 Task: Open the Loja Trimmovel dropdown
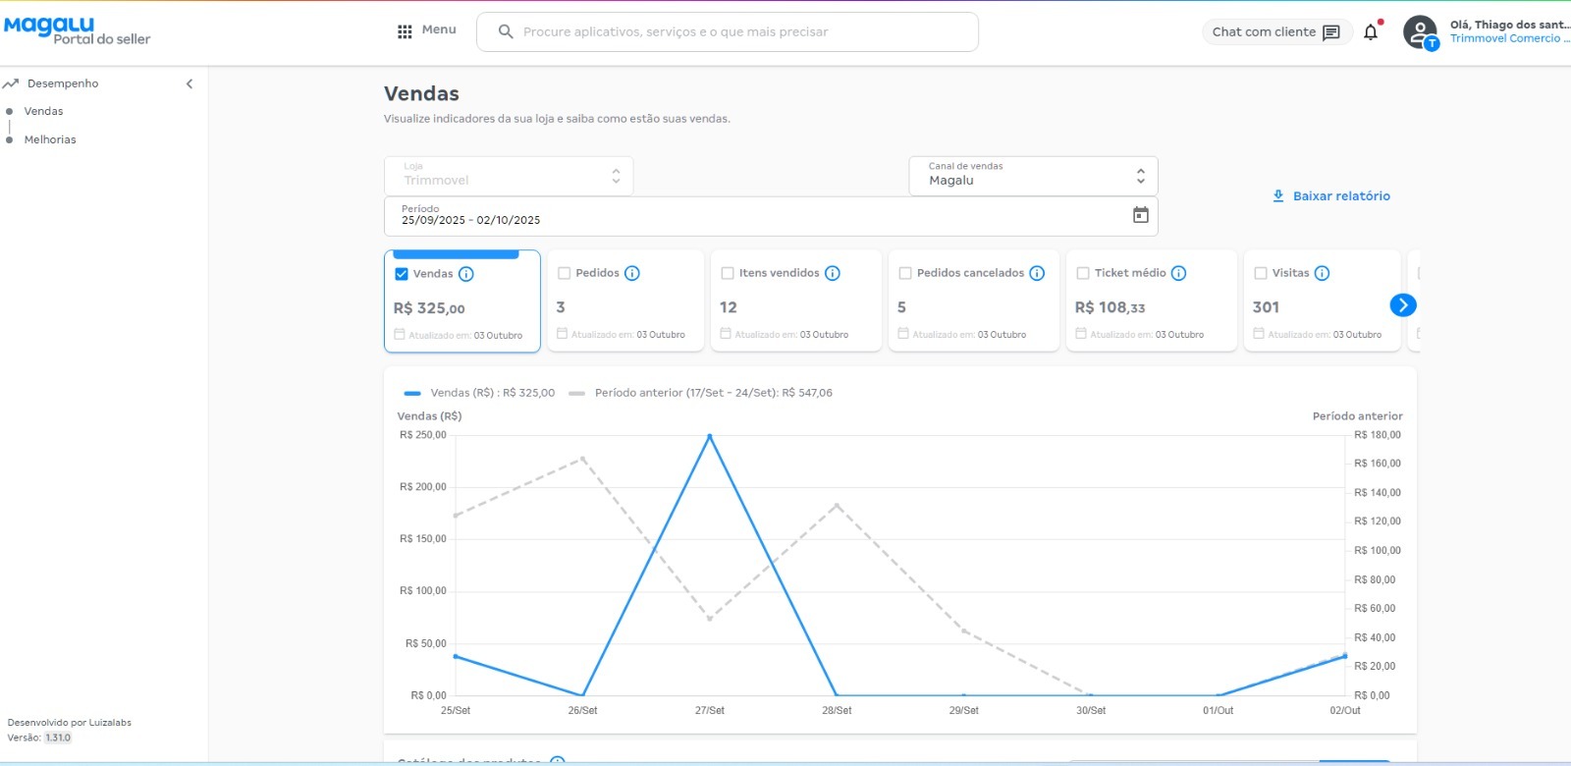(x=509, y=176)
